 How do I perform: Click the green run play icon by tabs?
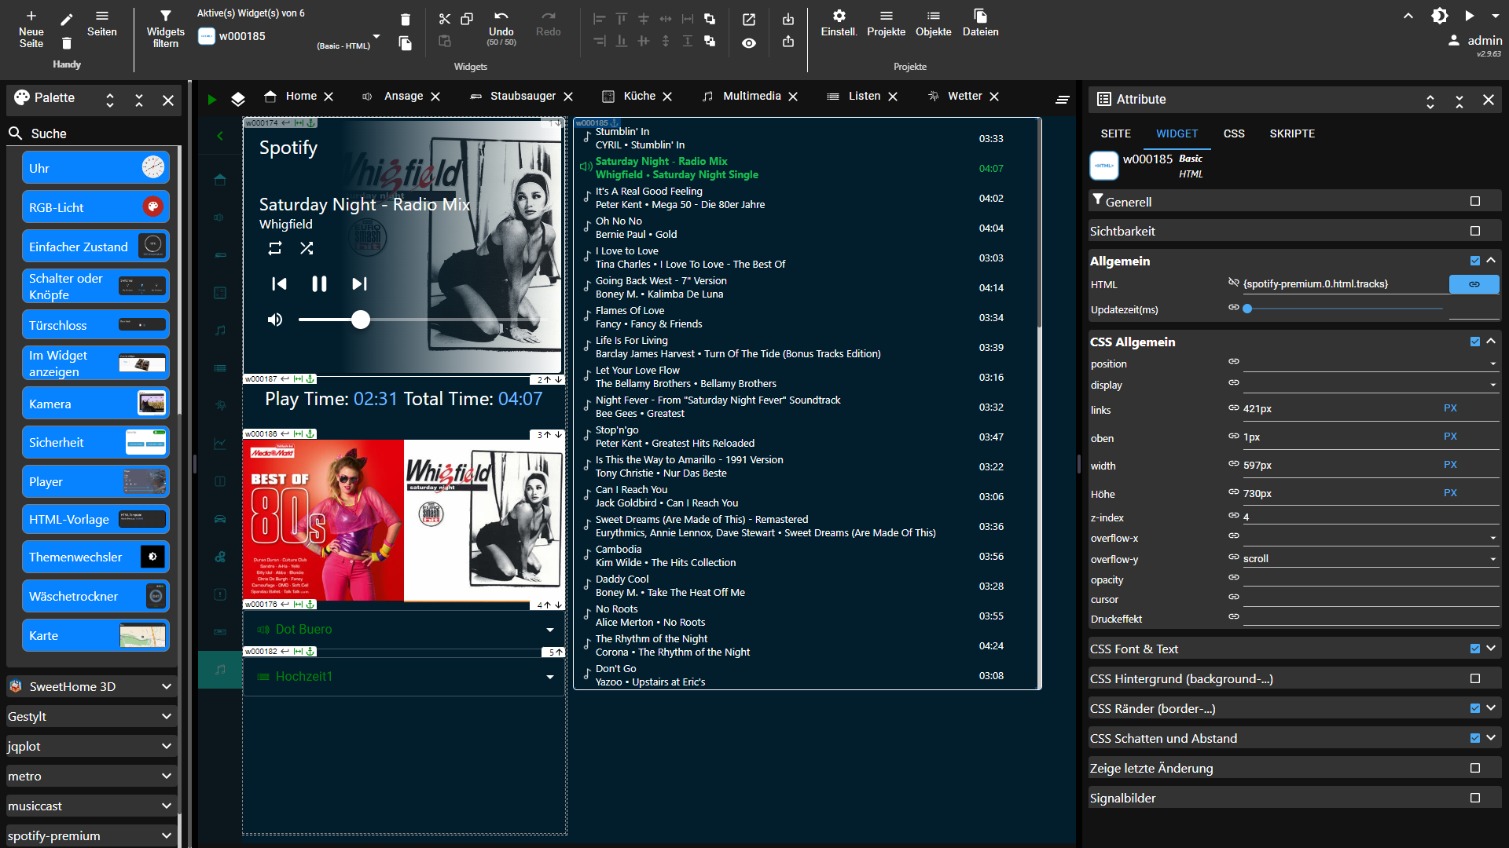coord(211,100)
